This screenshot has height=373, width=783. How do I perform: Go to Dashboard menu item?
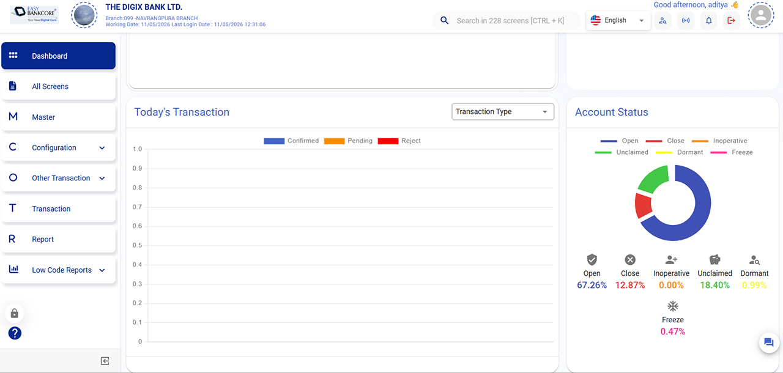click(58, 56)
